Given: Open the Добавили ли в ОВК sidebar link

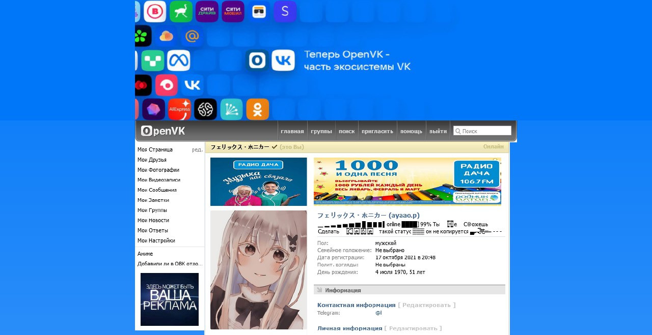Looking at the screenshot, I should [170, 264].
